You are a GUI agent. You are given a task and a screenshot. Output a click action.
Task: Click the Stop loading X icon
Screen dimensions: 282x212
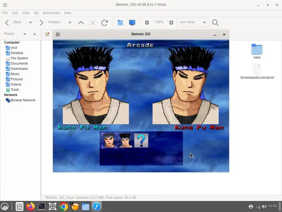click(93, 23)
